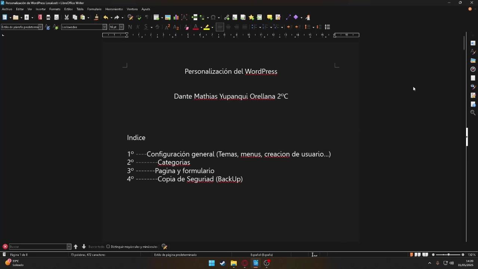The width and height of the screenshot is (478, 269).
Task: Clear direct formatting eraser icon
Action: 187,27
